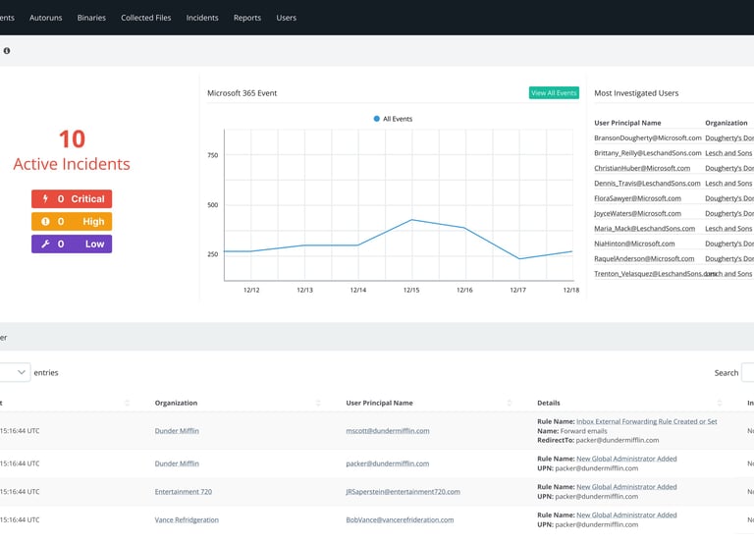Click the Low incidents badge

[72, 244]
